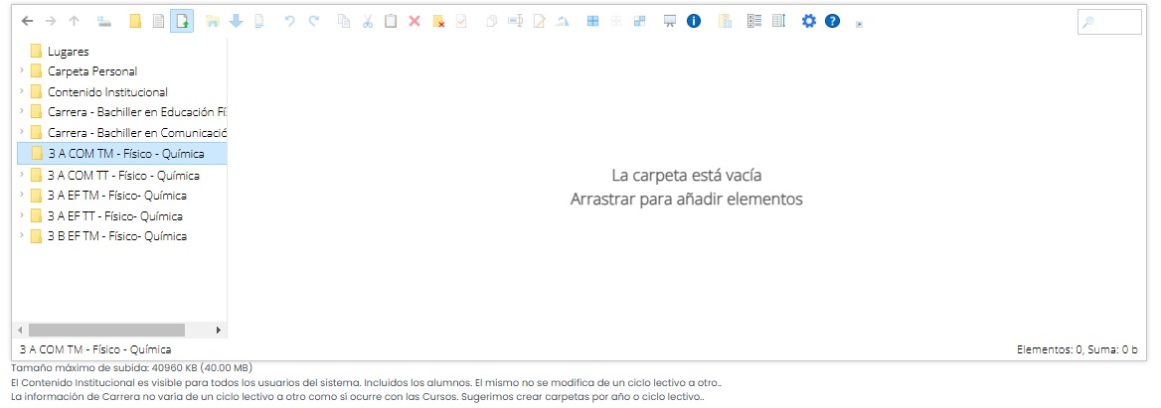This screenshot has width=1161, height=408.
Task: Go to parent folder with up arrow
Action: [x=74, y=22]
